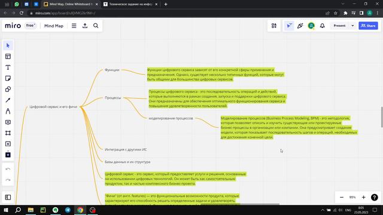Click the Chrome taskbar icon
This screenshot has width=383, height=215.
click(x=80, y=210)
